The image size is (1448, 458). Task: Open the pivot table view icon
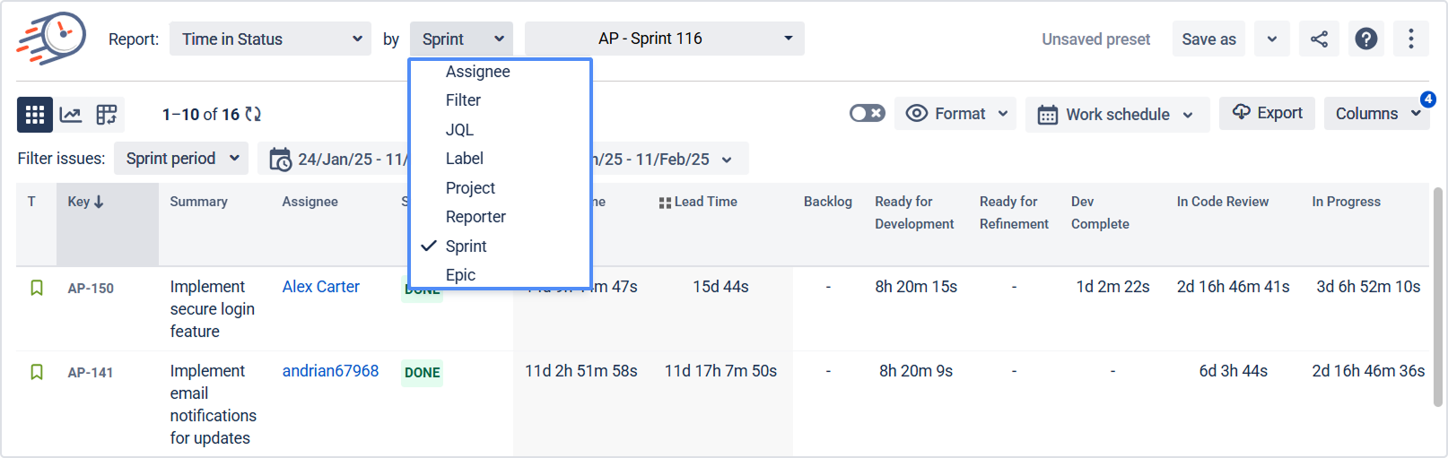pyautogui.click(x=107, y=115)
